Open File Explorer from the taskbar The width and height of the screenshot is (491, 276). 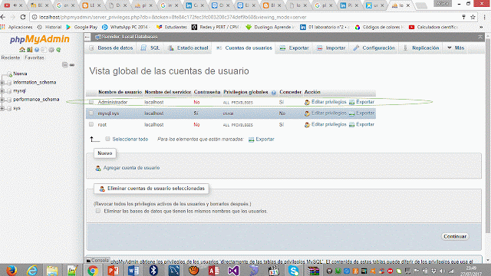point(52,270)
